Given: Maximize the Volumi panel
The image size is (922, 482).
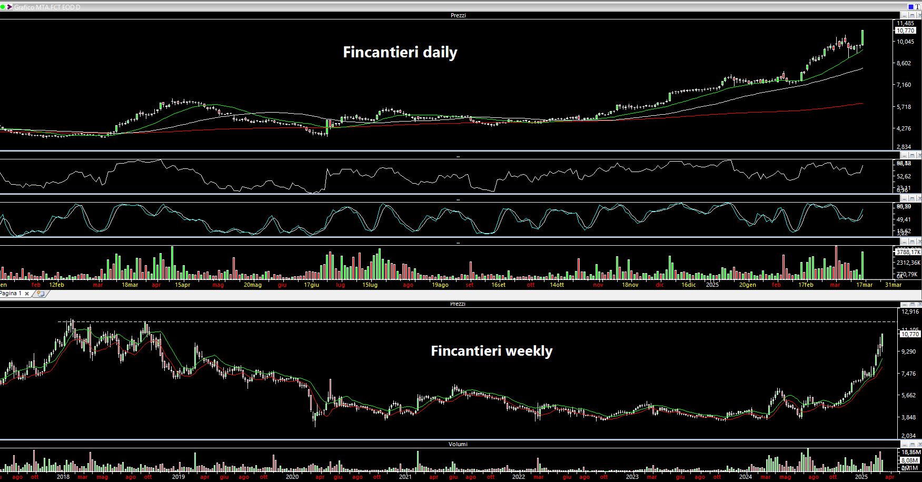Looking at the screenshot, I should point(912,444).
